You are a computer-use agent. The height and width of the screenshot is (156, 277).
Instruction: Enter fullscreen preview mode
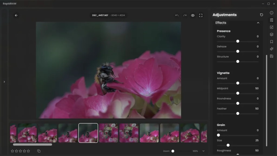pos(201,15)
